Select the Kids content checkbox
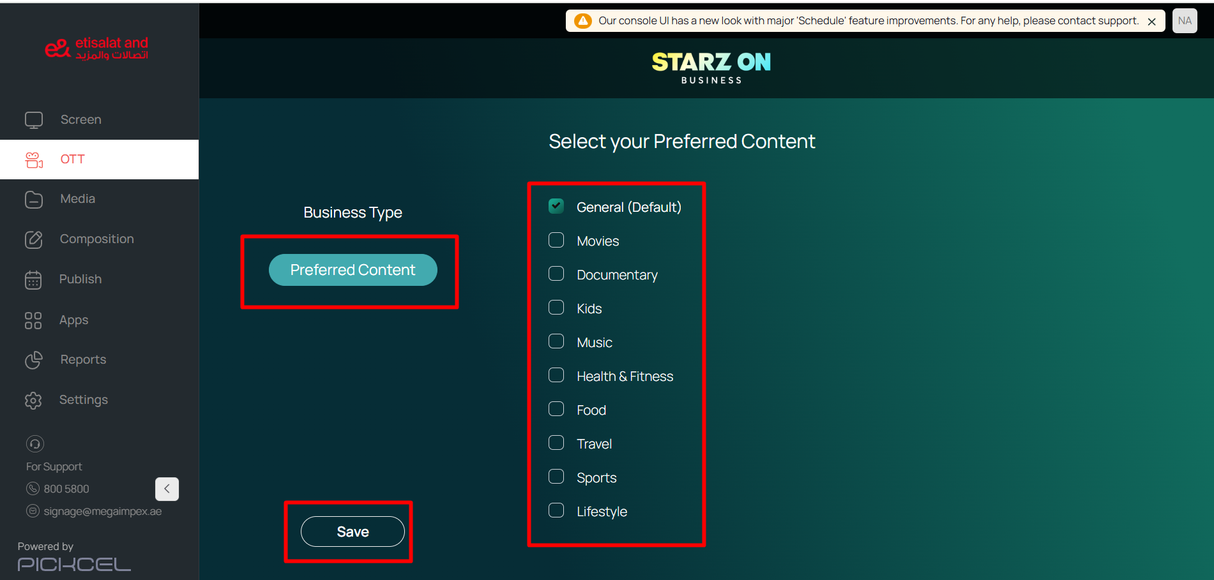 coord(556,308)
